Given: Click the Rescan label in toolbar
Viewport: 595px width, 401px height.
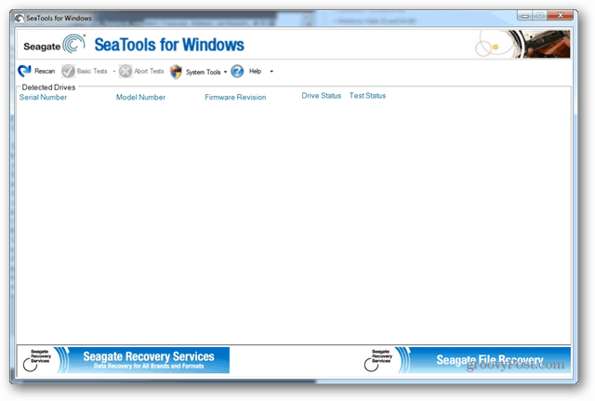Looking at the screenshot, I should (45, 71).
